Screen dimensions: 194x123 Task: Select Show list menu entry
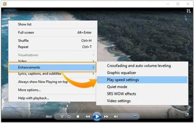53,24
